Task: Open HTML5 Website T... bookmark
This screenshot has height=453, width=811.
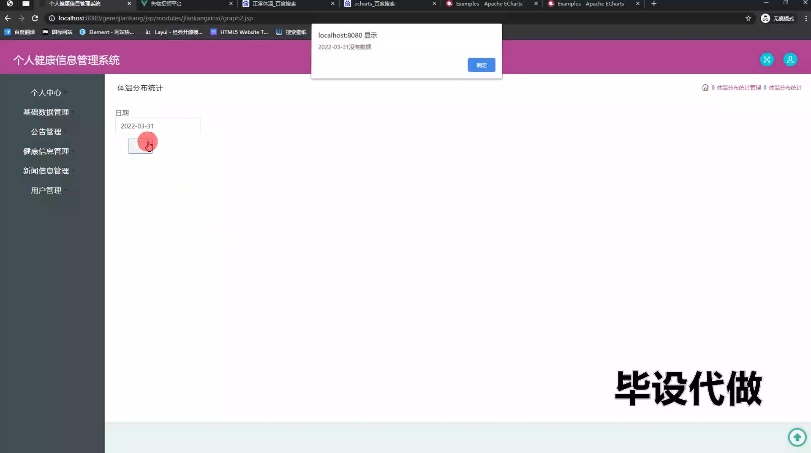Action: tap(239, 32)
